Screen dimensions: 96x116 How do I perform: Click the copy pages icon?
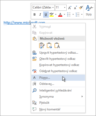[34, 33]
